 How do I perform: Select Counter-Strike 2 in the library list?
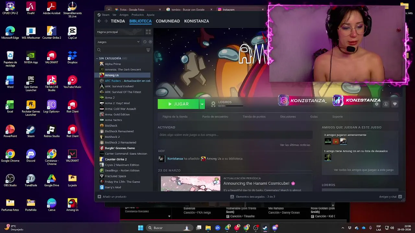pyautogui.click(x=116, y=159)
